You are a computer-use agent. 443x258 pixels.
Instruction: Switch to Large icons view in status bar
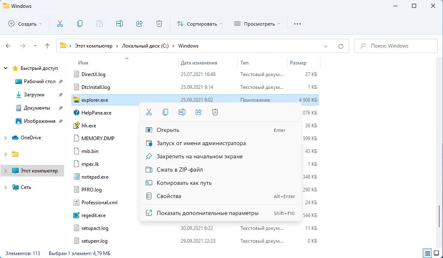436,253
